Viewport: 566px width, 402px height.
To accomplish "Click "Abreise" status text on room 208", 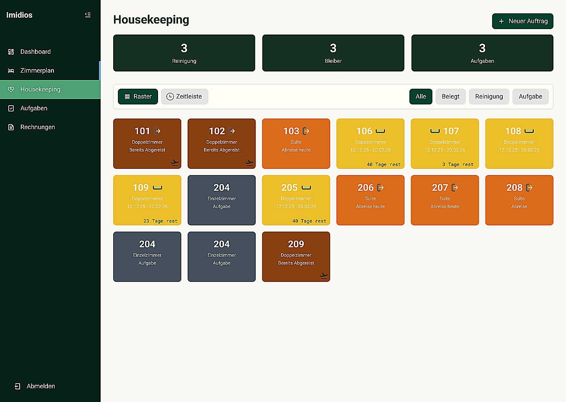I will [519, 206].
